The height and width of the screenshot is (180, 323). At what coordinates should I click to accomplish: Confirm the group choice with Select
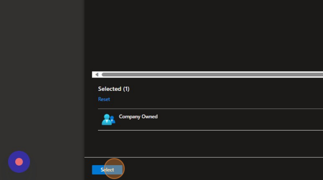tap(107, 170)
